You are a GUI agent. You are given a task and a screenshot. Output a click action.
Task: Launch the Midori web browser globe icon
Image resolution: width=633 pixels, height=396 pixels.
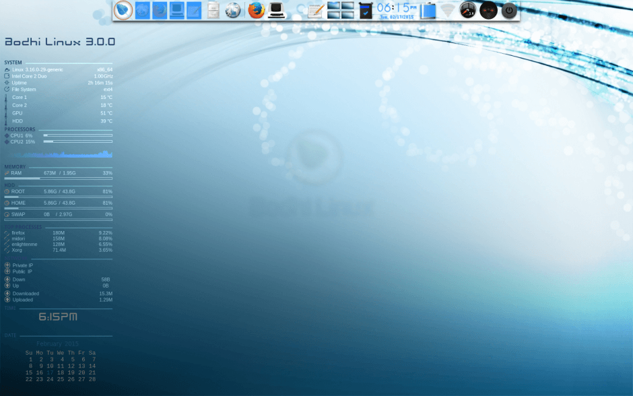pos(232,11)
